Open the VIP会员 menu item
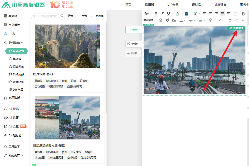 (173, 5)
